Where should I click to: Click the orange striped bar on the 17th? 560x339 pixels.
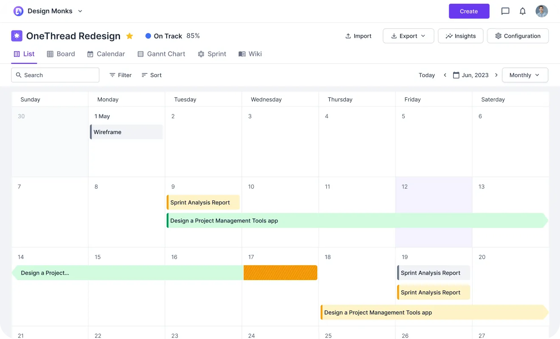point(280,273)
